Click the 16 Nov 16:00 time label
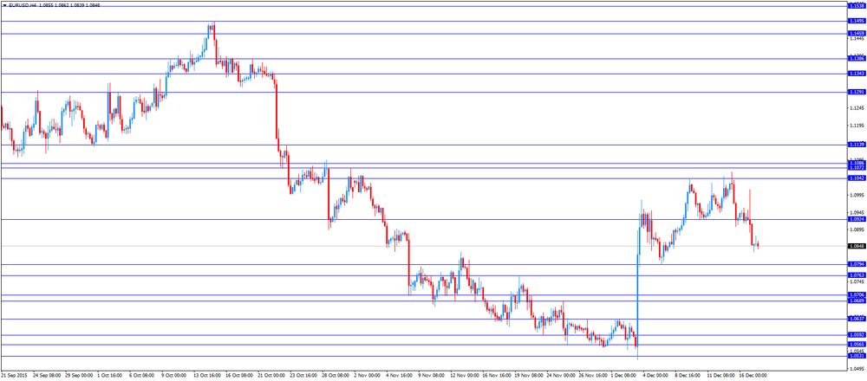867x381 pixels. coord(496,375)
